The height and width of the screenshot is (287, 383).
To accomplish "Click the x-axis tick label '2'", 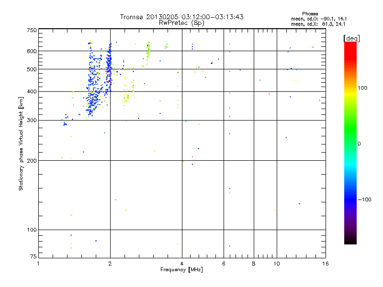I will [x=110, y=264].
